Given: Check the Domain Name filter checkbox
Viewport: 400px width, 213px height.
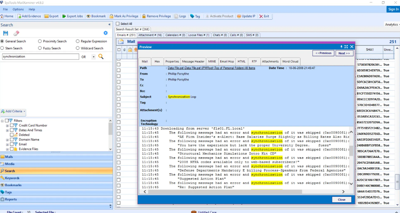Looking at the screenshot, I should coord(12,140).
